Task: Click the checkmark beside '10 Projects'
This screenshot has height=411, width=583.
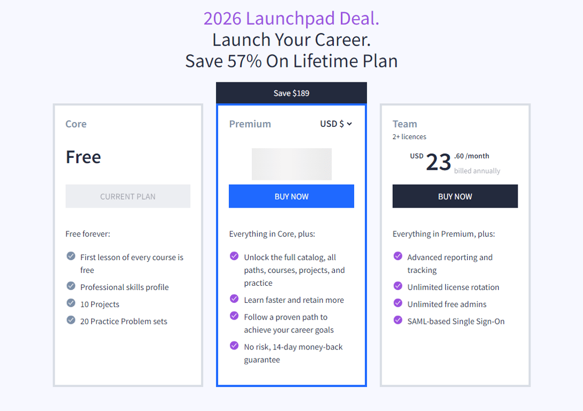Action: 71,303
